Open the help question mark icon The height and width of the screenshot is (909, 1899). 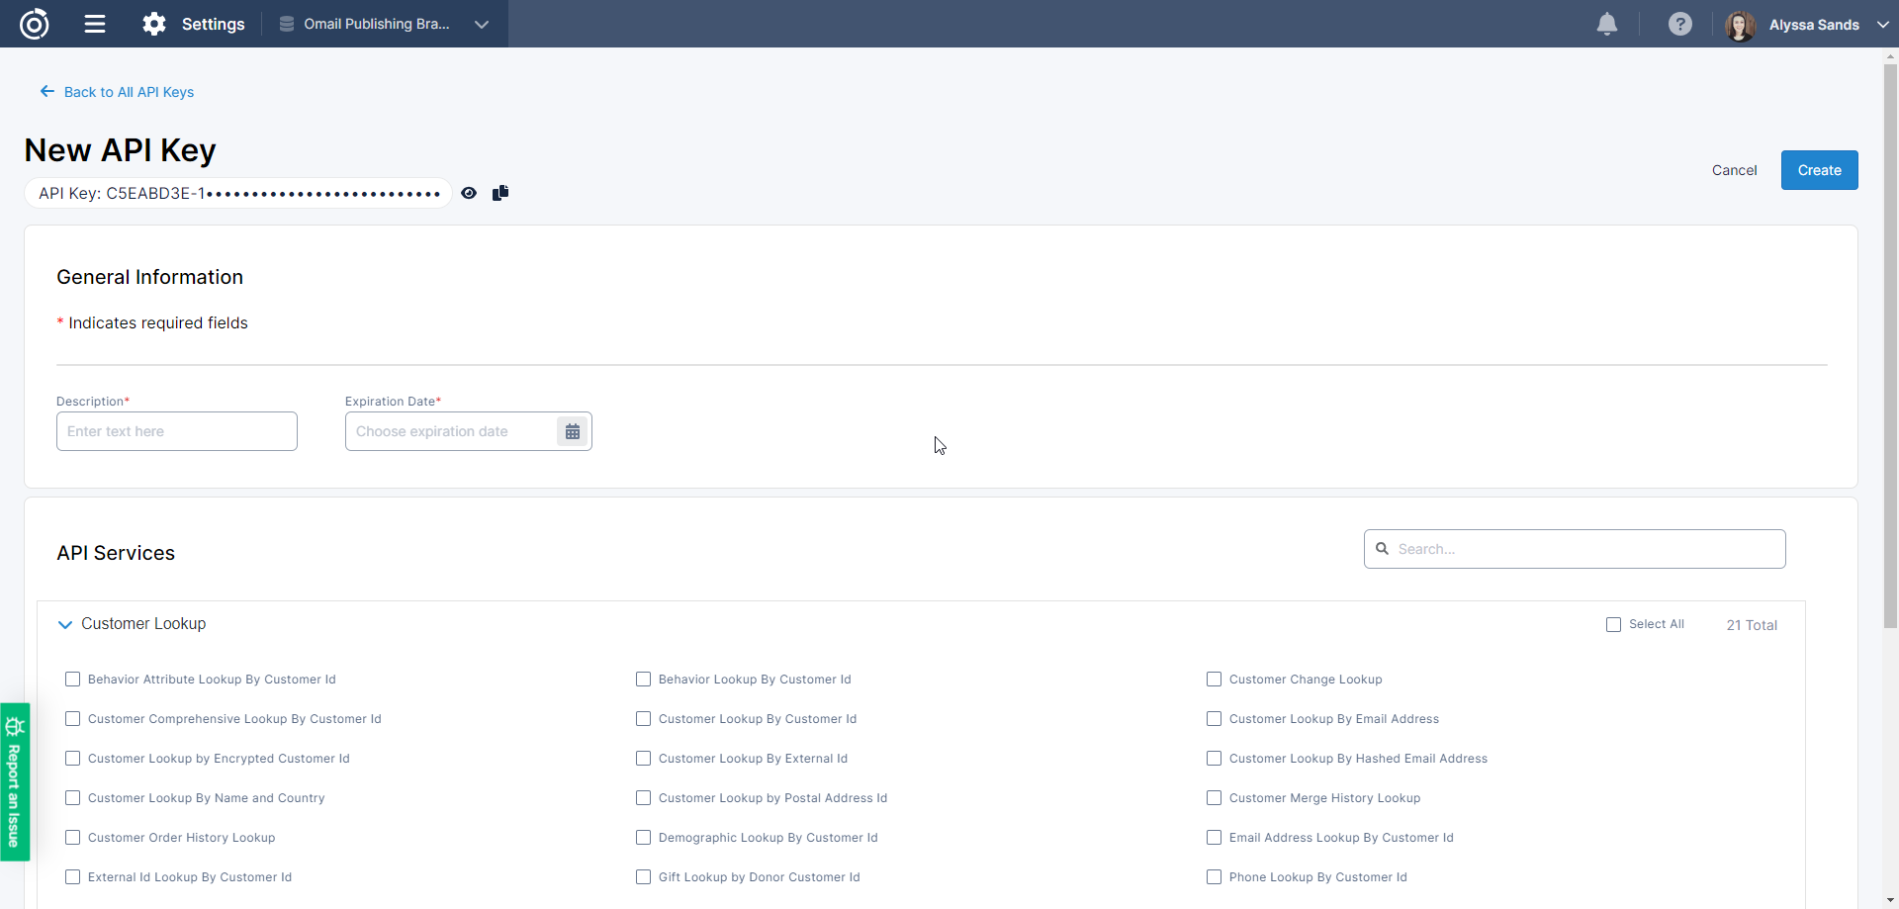tap(1679, 24)
